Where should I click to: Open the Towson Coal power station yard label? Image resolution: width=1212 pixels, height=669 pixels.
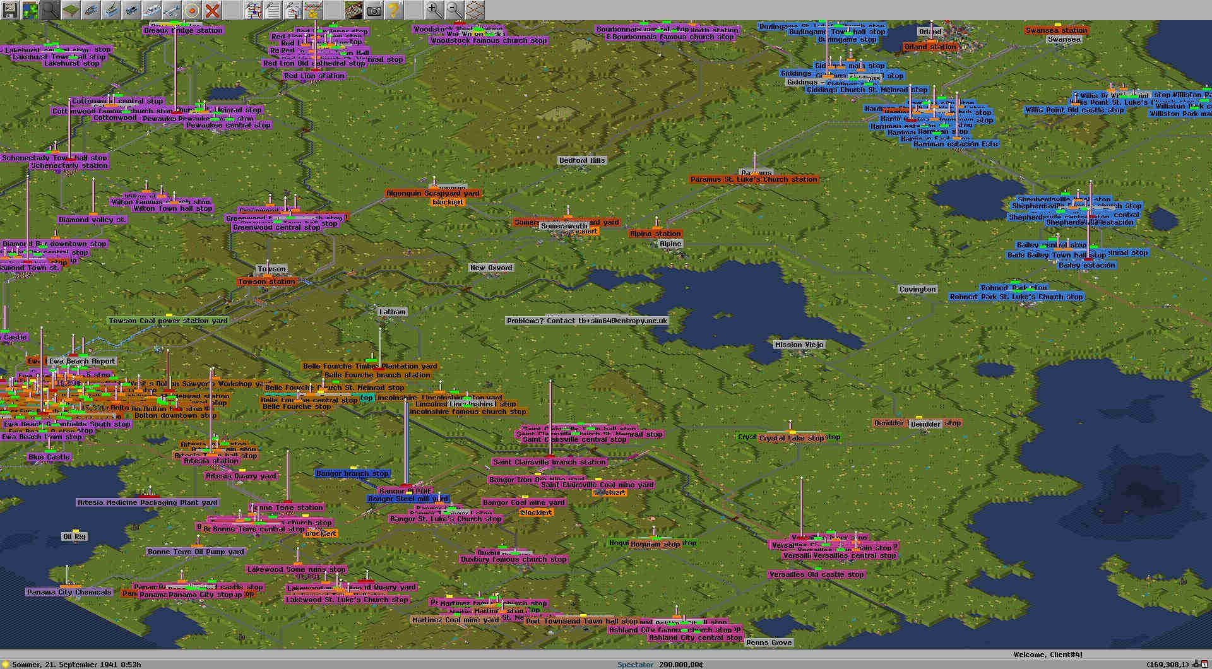[168, 321]
